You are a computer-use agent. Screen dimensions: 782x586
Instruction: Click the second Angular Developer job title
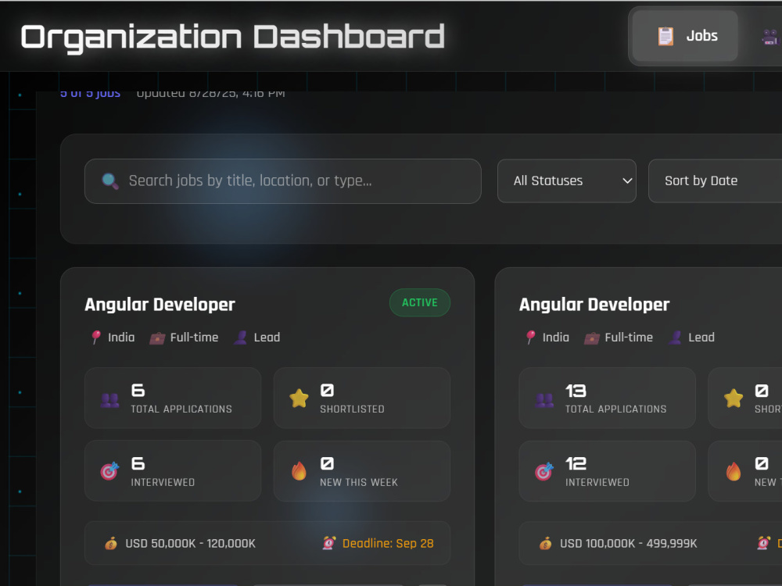(x=594, y=305)
